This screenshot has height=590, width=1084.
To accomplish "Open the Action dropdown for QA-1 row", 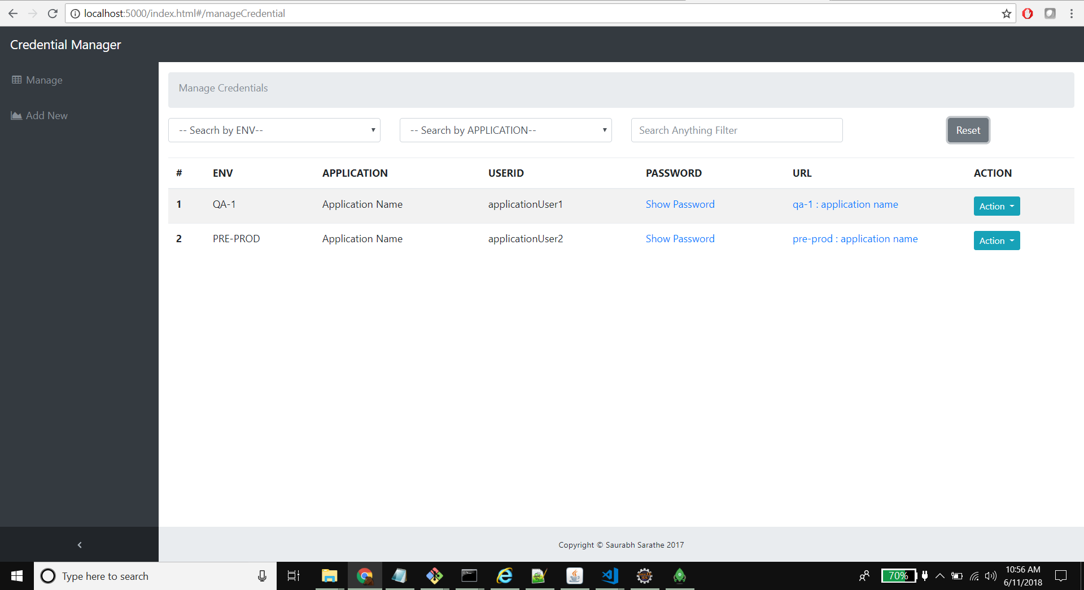I will coord(996,206).
